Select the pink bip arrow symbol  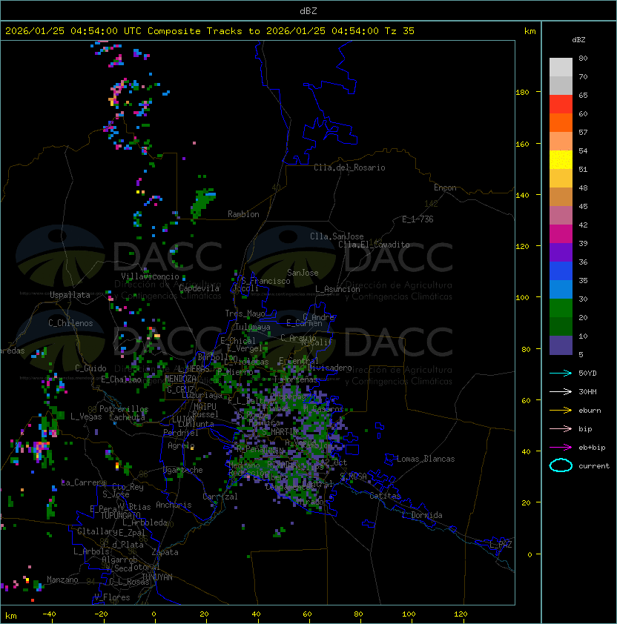coord(561,428)
